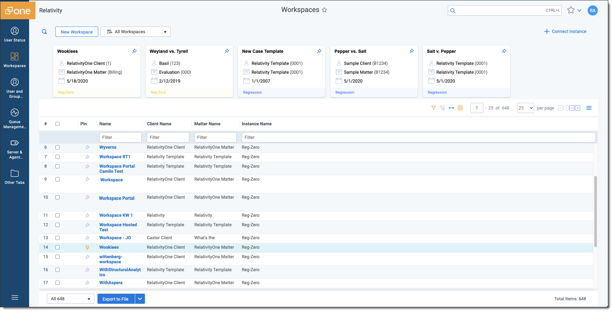Click the magnifier icon beside New Workspace

pos(44,32)
